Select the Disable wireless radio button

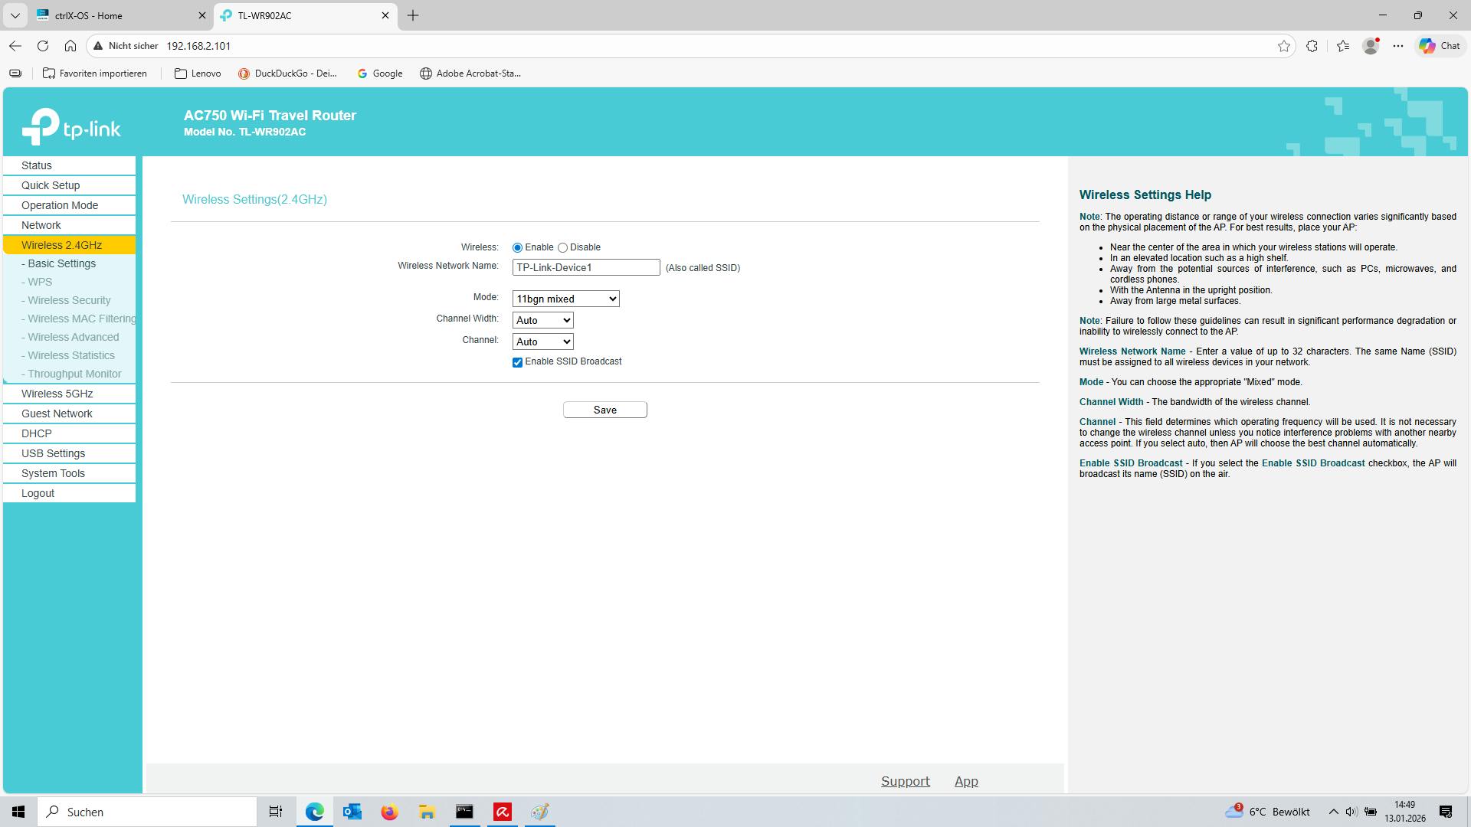pyautogui.click(x=563, y=248)
